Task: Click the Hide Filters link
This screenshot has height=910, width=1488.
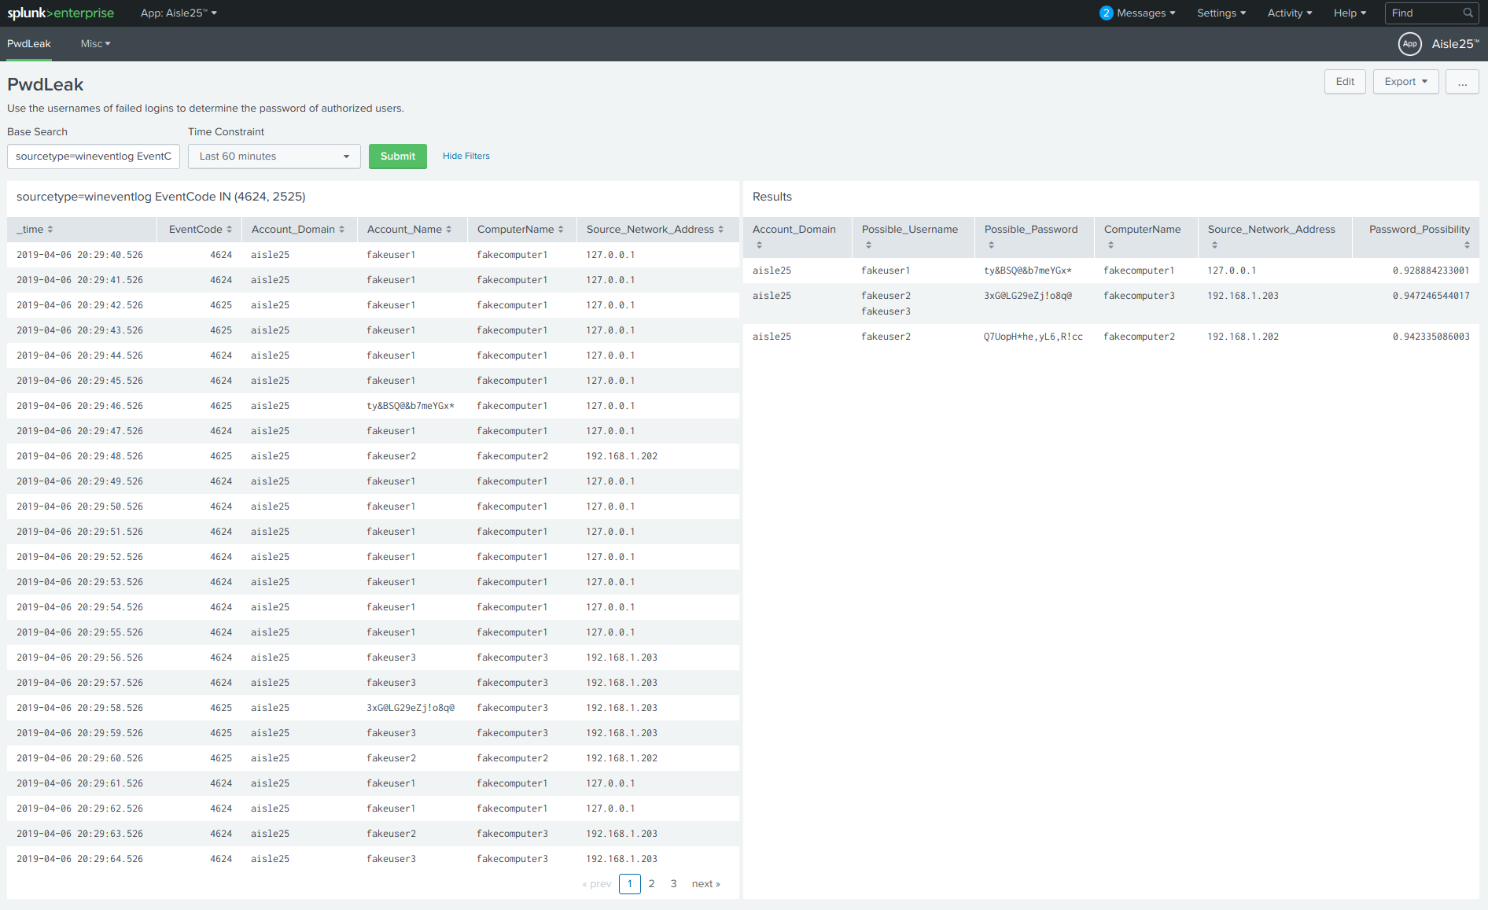Action: click(466, 157)
